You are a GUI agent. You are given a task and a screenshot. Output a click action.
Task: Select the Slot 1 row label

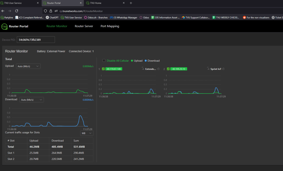[11, 153]
